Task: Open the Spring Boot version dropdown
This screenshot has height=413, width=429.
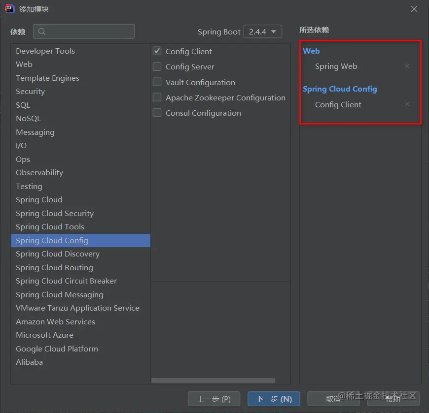Action: click(x=262, y=32)
